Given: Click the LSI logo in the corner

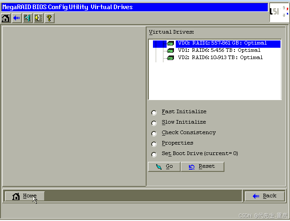Looking at the screenshot, I should click(279, 12).
